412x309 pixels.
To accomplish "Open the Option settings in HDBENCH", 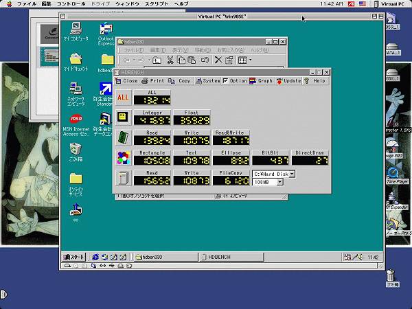I will point(235,81).
